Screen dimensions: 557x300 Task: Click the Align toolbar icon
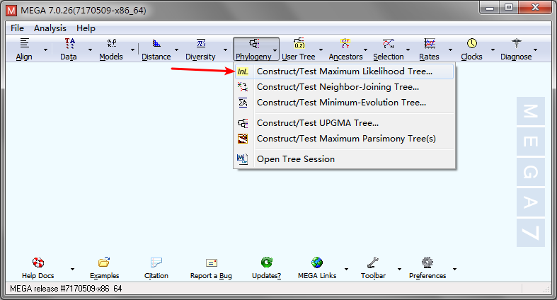[24, 43]
